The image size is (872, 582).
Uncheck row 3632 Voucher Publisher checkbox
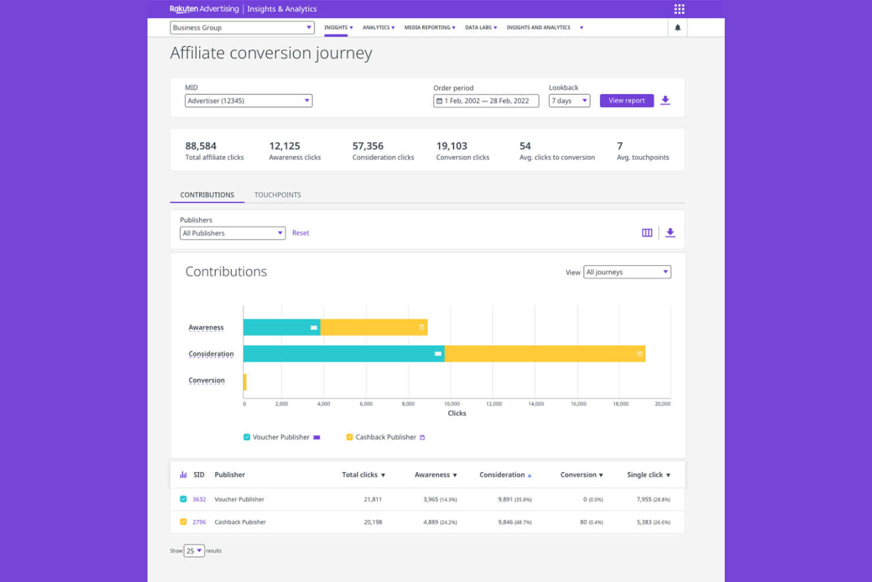[x=183, y=499]
